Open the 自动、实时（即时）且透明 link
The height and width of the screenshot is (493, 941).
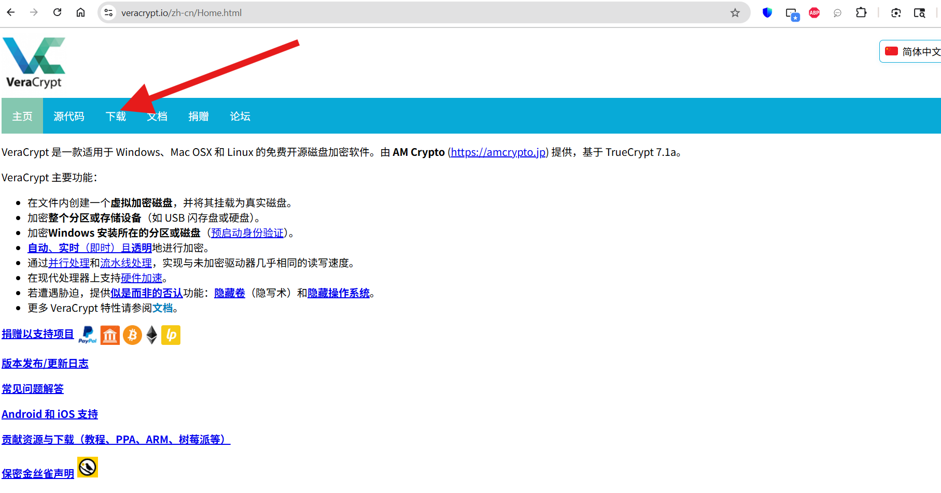pos(90,248)
